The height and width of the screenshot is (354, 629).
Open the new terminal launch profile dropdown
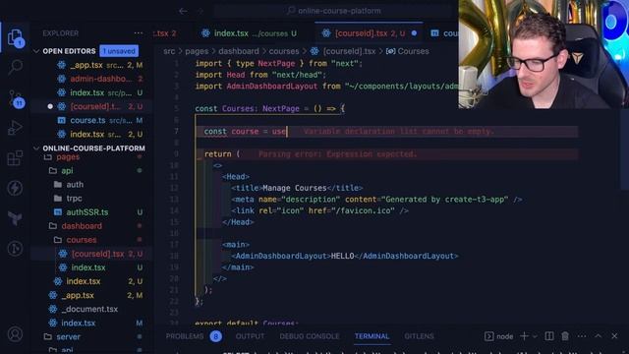pos(535,336)
